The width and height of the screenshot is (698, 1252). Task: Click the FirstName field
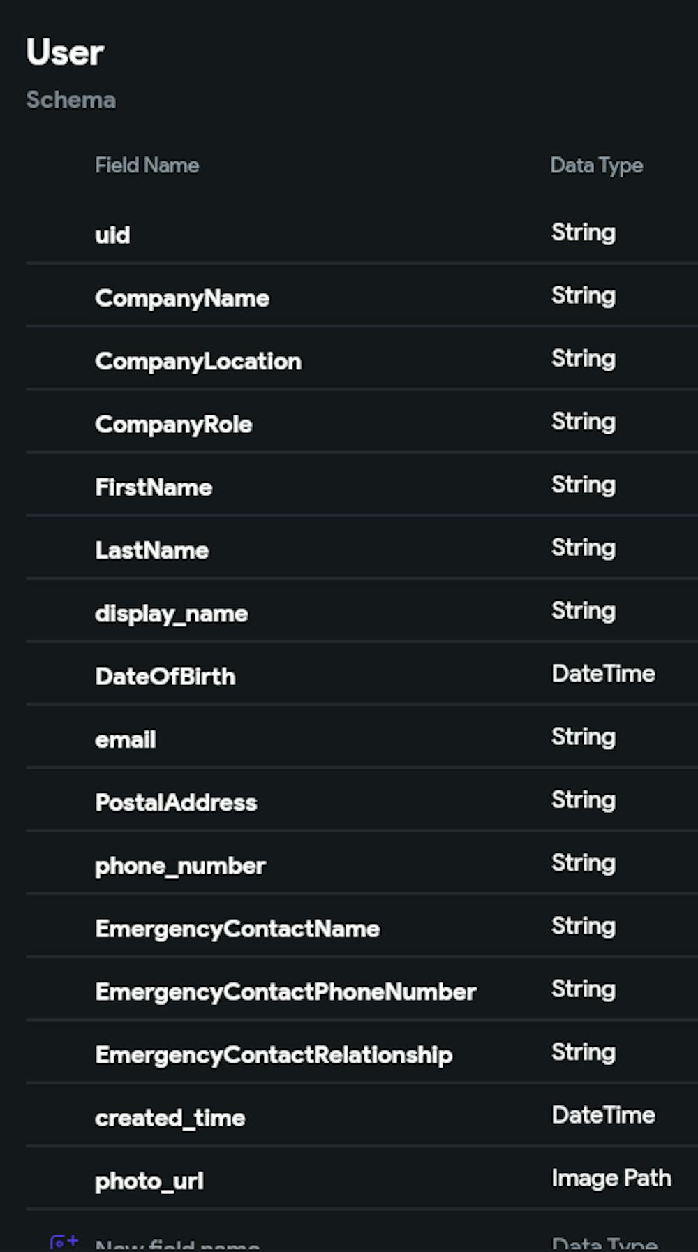(154, 487)
